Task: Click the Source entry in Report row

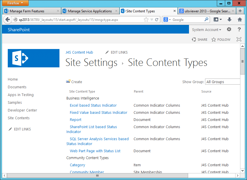Action: pyautogui.click(x=215, y=120)
